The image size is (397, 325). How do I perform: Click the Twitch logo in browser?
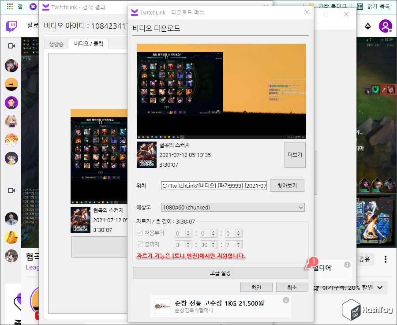click(x=11, y=26)
